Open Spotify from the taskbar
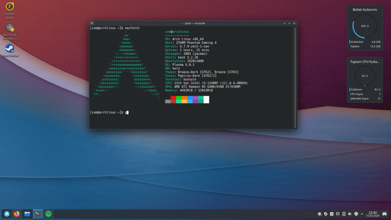The width and height of the screenshot is (391, 220). [48, 214]
